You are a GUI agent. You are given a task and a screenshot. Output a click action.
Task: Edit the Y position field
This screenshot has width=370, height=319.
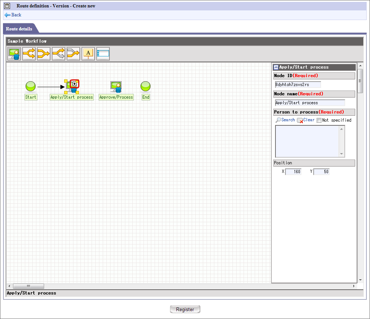coord(321,172)
